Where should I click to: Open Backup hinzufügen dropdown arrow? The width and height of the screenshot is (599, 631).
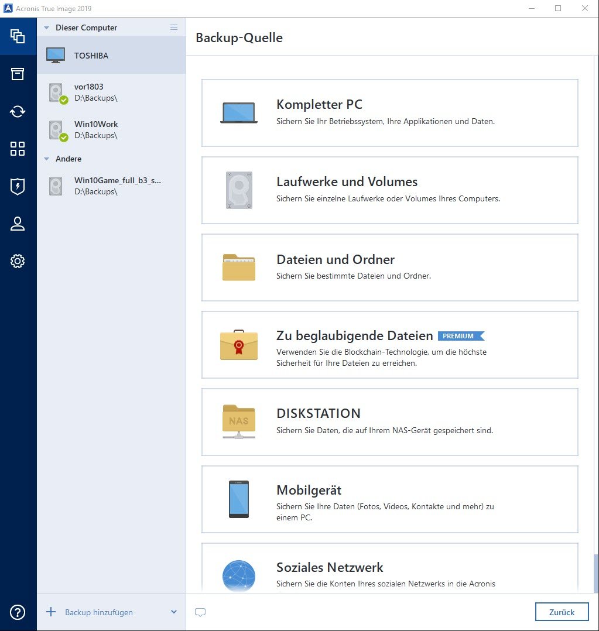(174, 612)
